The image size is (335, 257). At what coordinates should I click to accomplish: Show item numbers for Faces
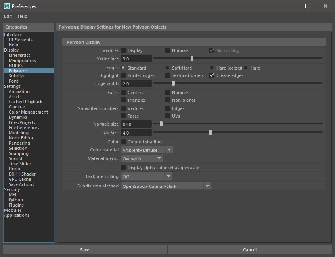click(x=123, y=116)
